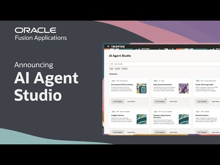Screen dimensions: 220x165
Task: Open the Type filter chip
Action: (111, 69)
